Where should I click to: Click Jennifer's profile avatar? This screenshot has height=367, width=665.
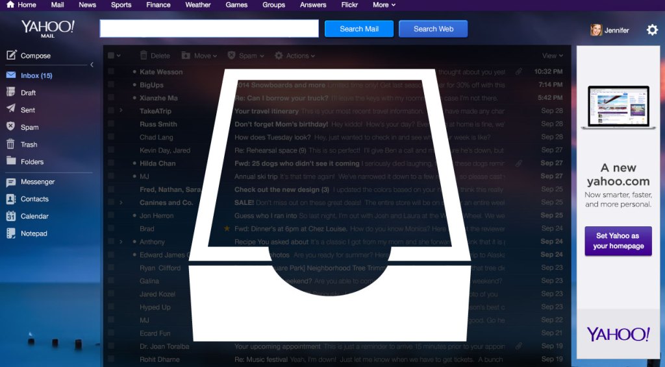pos(596,30)
